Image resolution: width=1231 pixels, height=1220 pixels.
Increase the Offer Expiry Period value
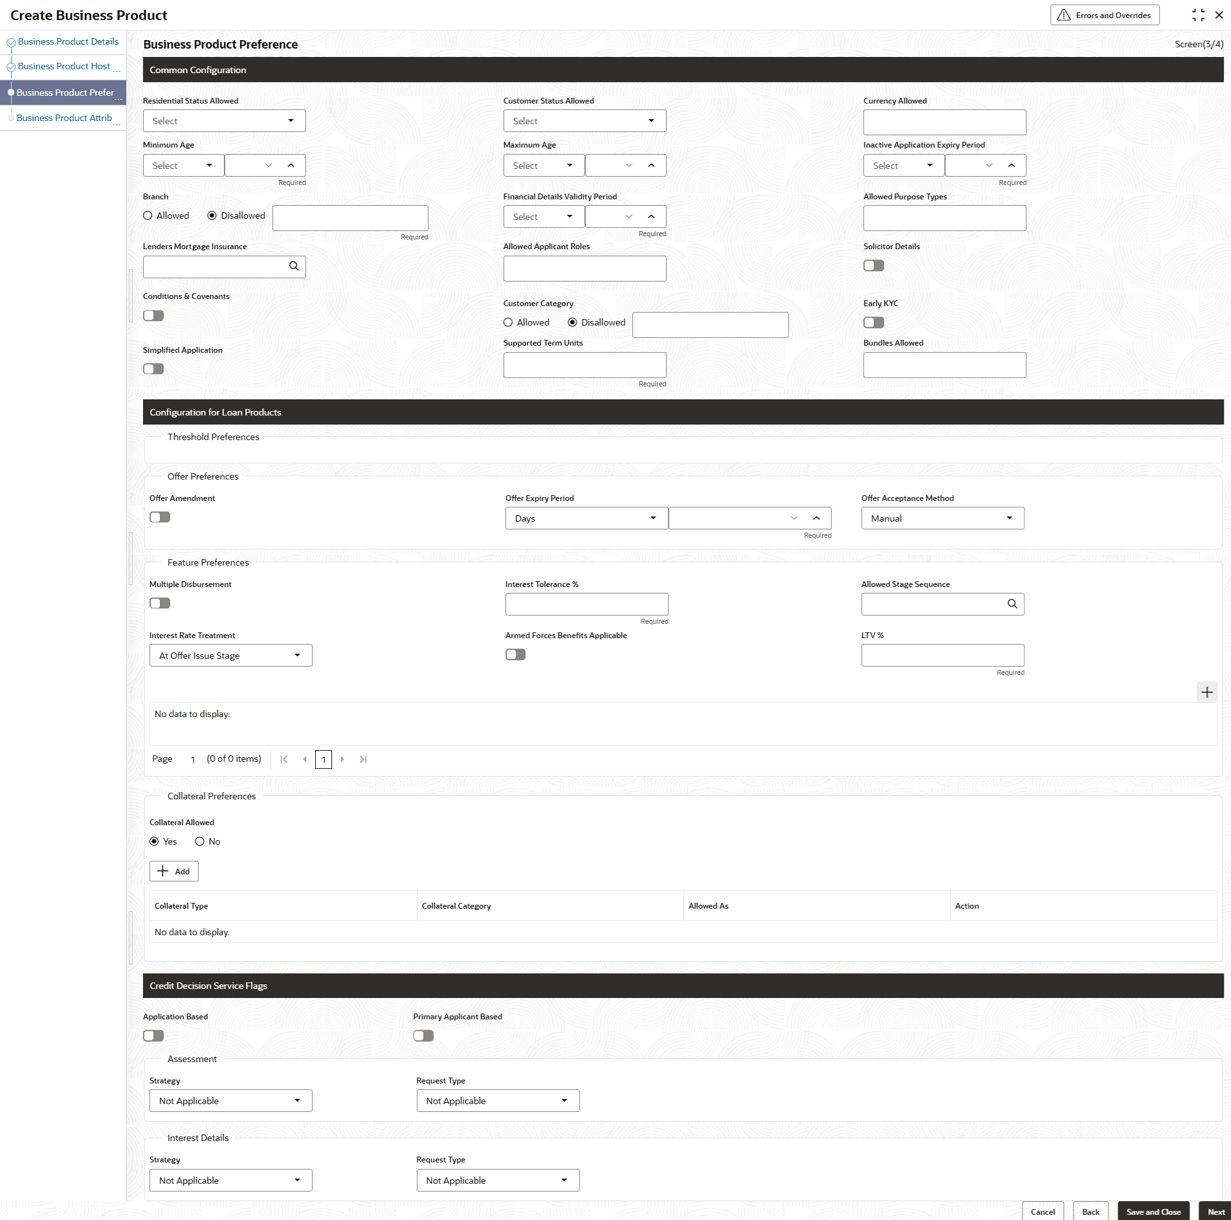click(x=816, y=518)
